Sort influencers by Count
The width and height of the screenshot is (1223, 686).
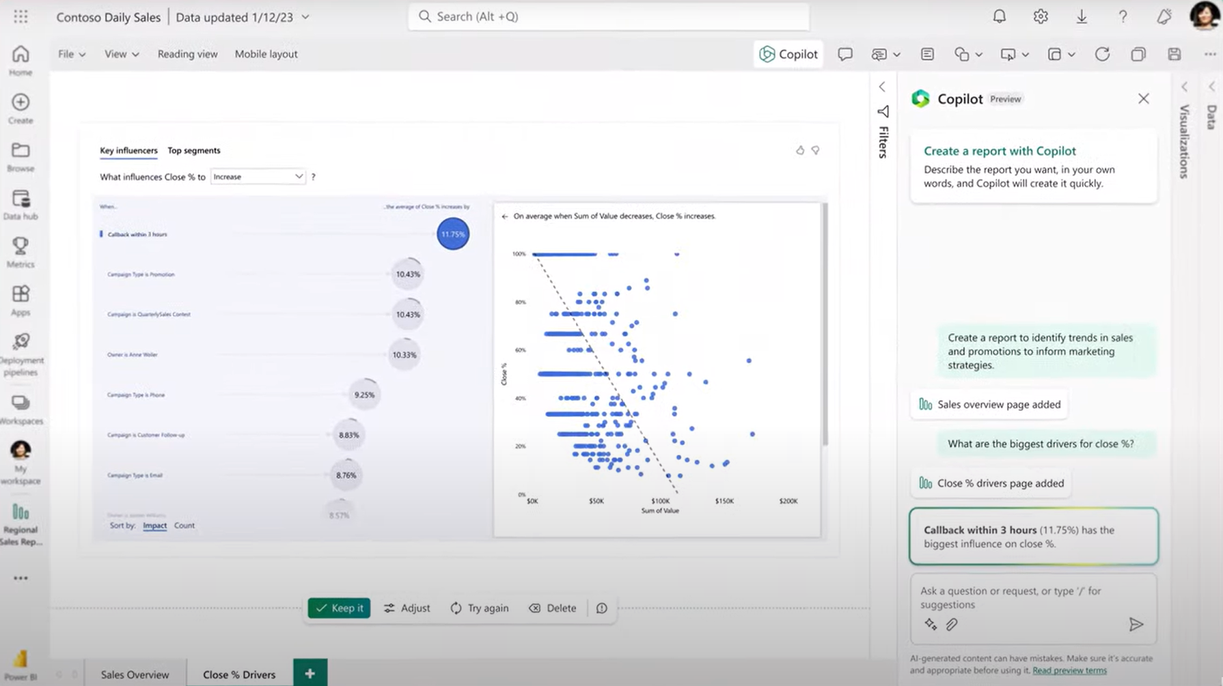click(x=184, y=526)
